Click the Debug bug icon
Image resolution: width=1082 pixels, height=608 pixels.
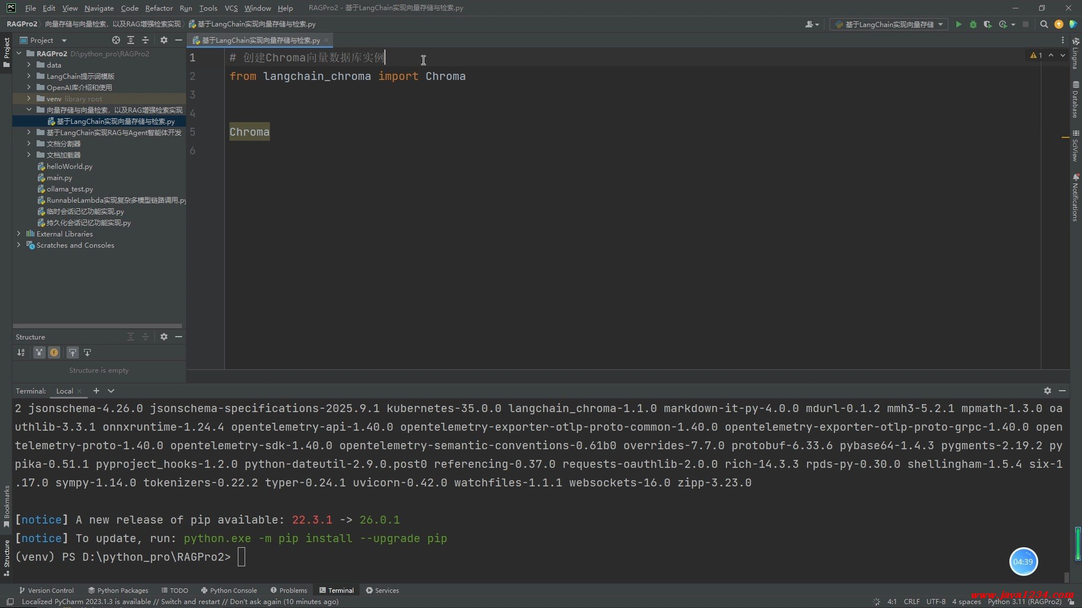tap(973, 24)
